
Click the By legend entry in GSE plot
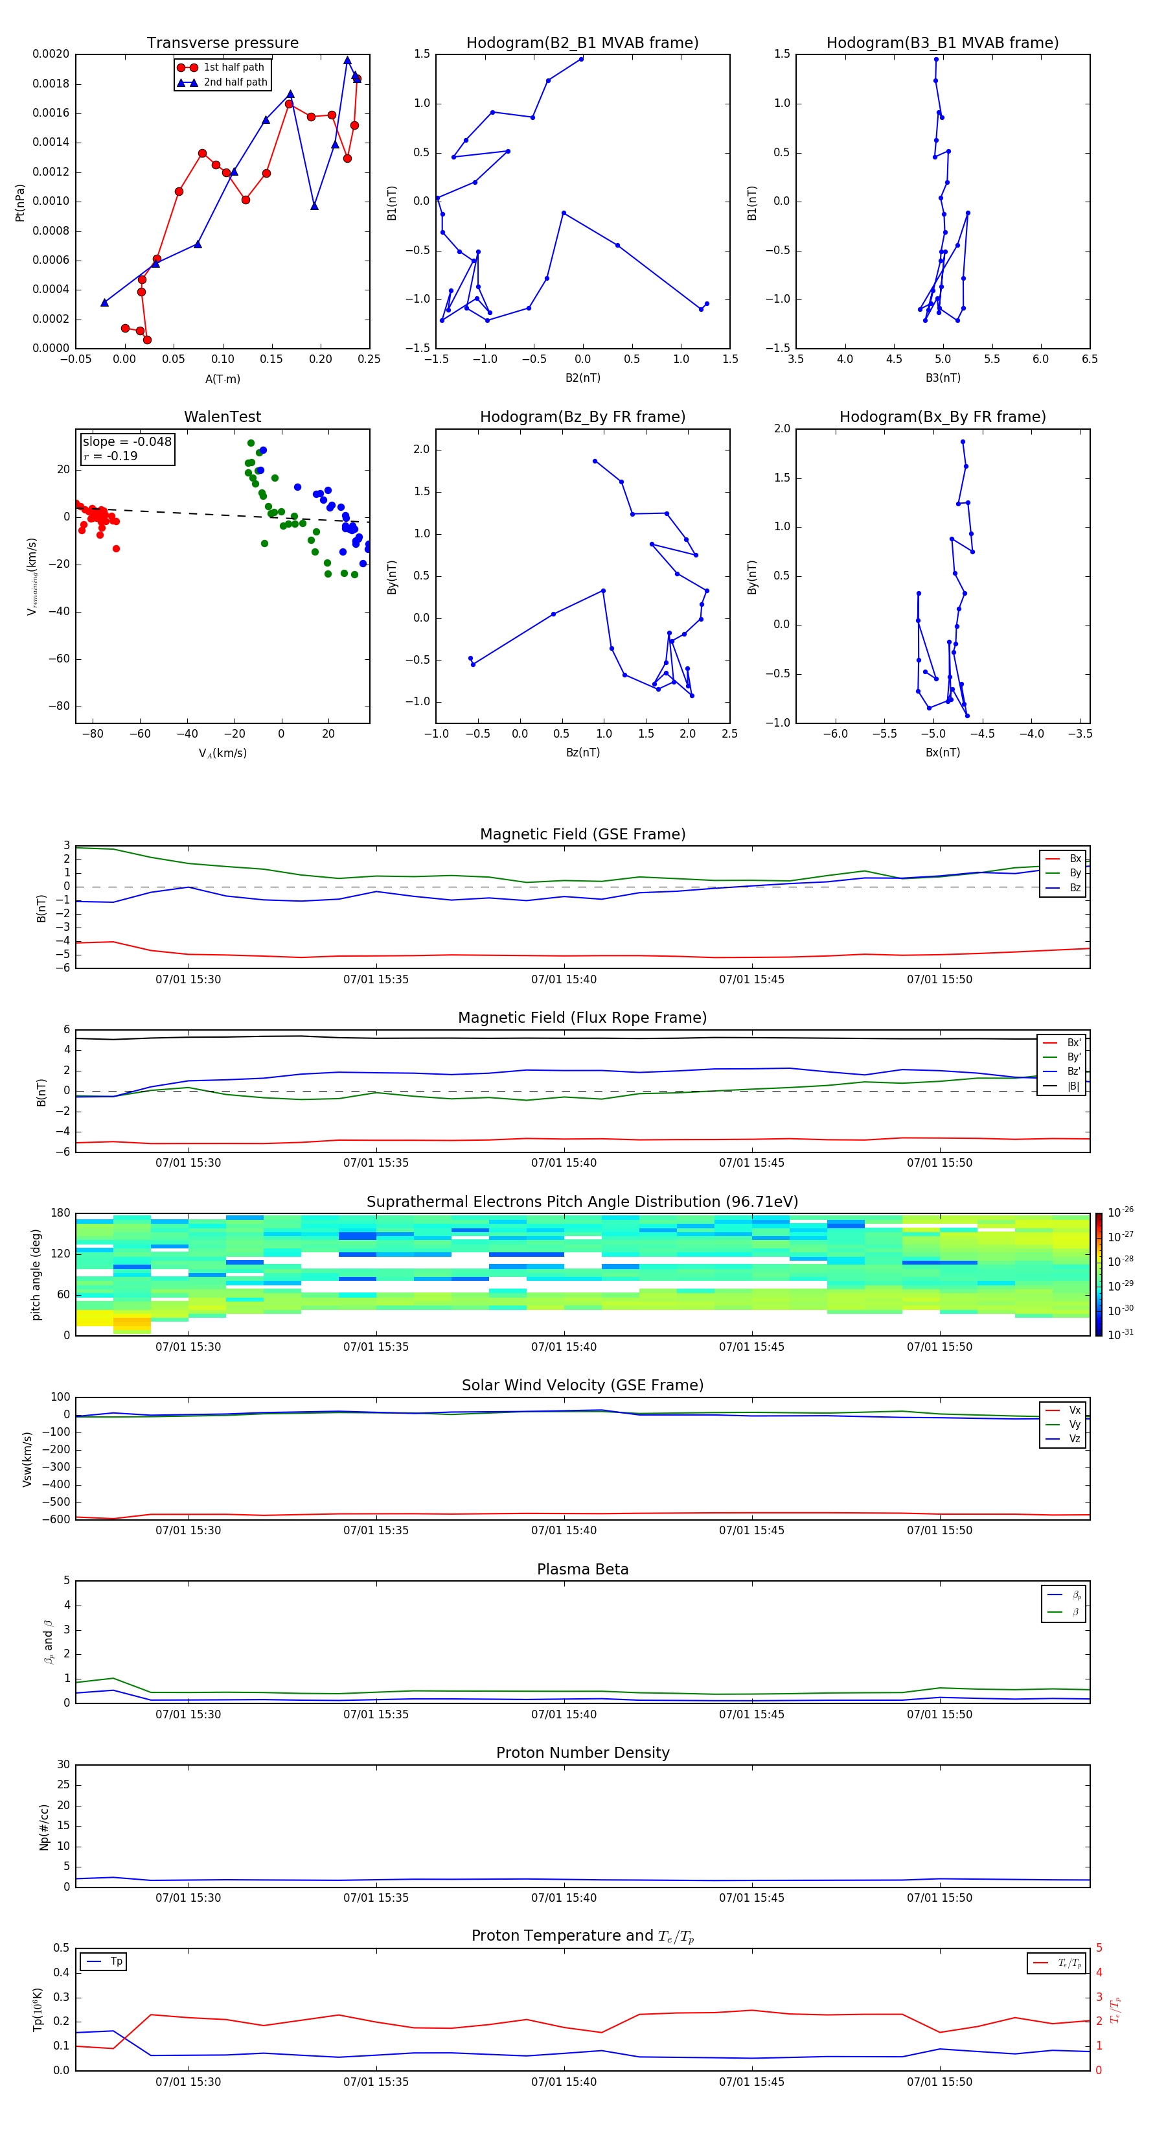[x=1063, y=874]
